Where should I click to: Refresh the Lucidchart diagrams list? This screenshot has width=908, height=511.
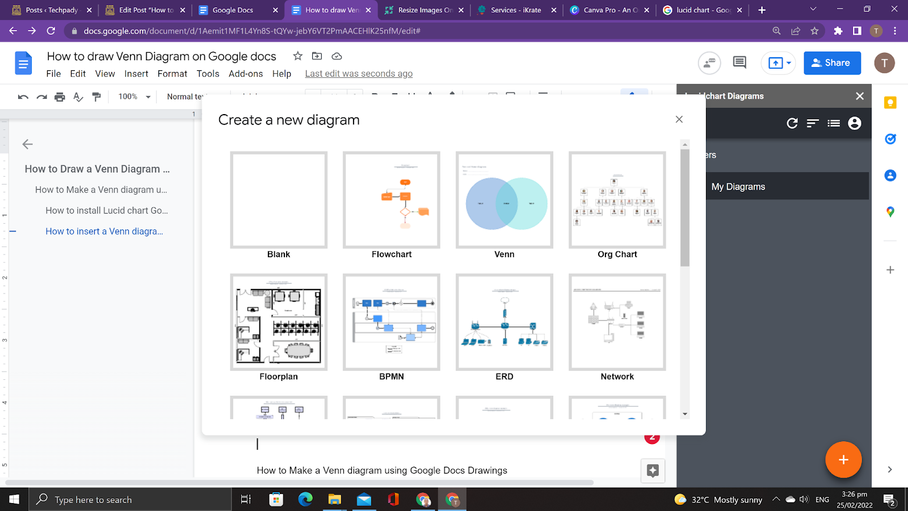[792, 123]
